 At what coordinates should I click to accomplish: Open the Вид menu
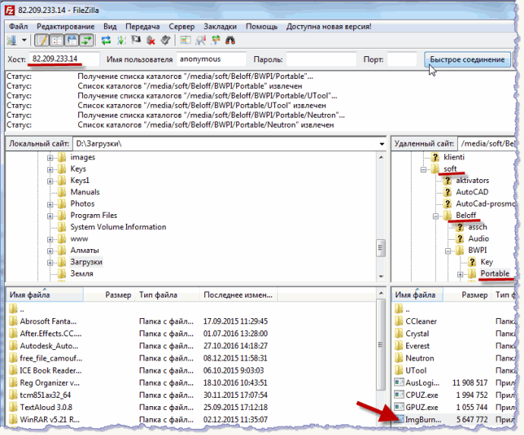coord(109,27)
